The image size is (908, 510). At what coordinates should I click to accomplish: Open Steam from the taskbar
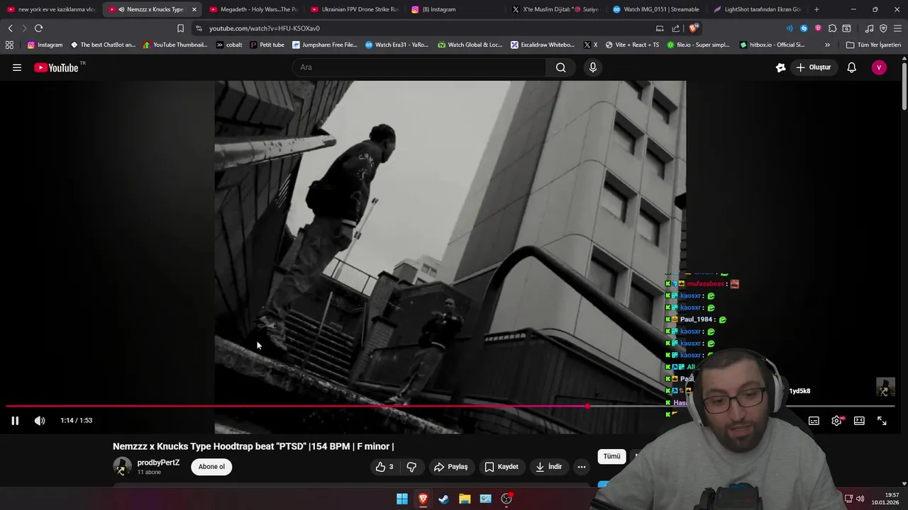click(x=443, y=499)
